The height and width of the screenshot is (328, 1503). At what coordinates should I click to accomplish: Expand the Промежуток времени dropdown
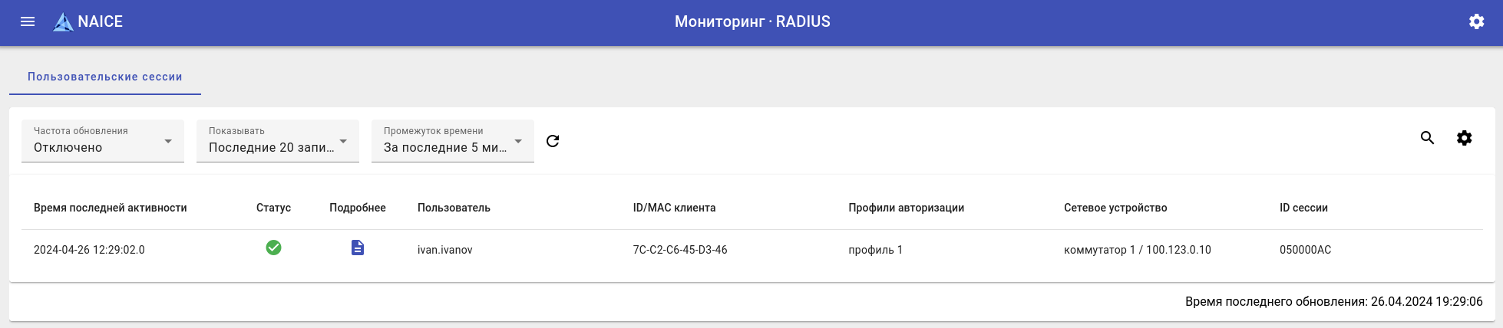click(453, 141)
